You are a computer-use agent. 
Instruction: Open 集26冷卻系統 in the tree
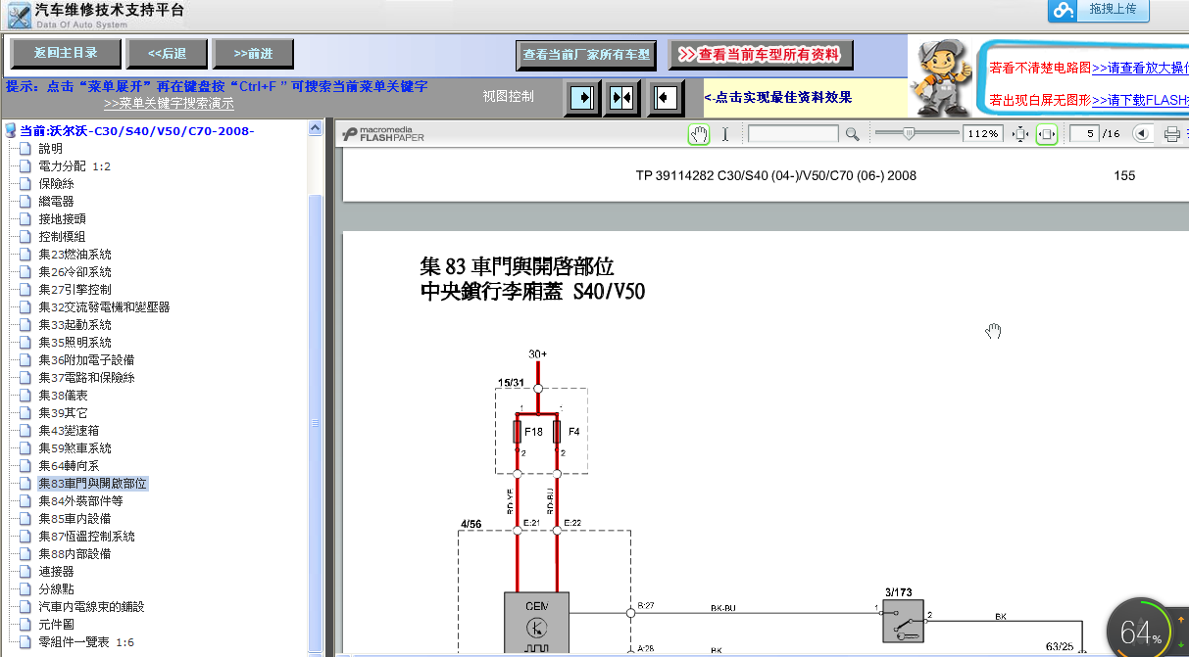coord(74,272)
